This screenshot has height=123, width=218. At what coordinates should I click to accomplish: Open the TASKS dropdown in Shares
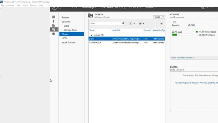tap(159, 17)
